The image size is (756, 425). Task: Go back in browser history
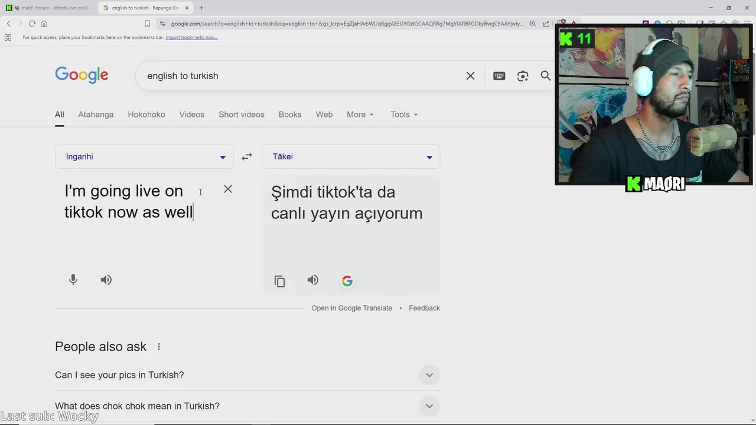click(x=8, y=24)
